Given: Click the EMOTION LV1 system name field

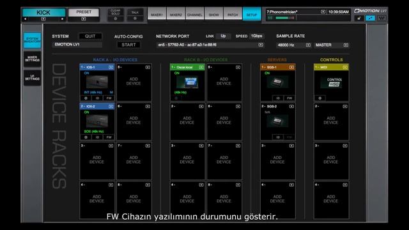Looking at the screenshot, I should tap(77, 45).
